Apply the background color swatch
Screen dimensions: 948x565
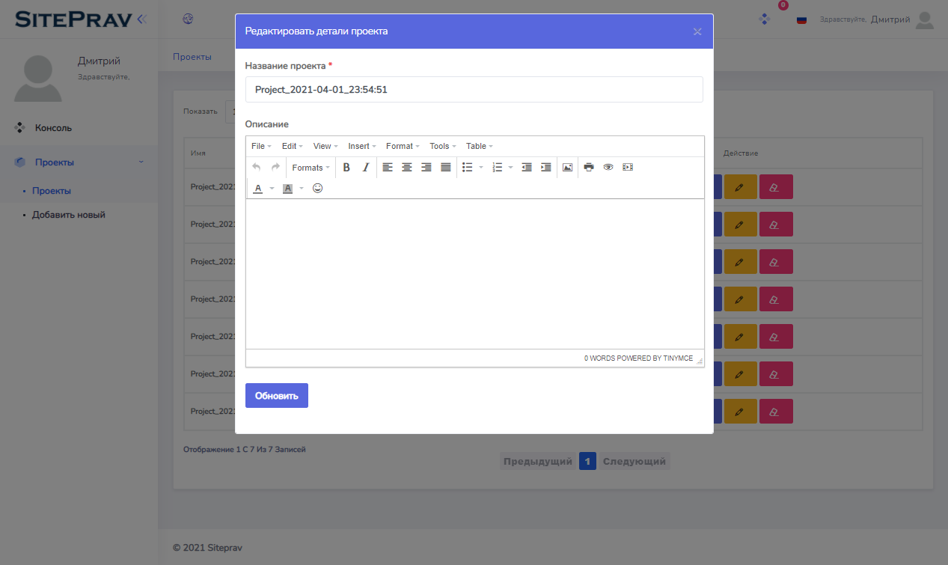pos(287,189)
